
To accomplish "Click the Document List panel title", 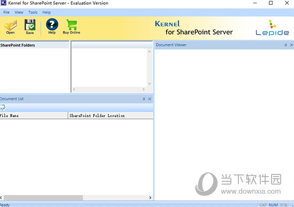I will pos(12,99).
